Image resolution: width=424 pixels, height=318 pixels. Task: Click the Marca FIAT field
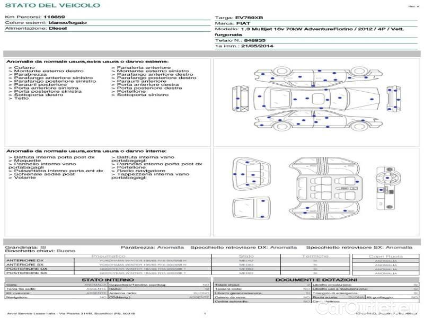coord(236,24)
